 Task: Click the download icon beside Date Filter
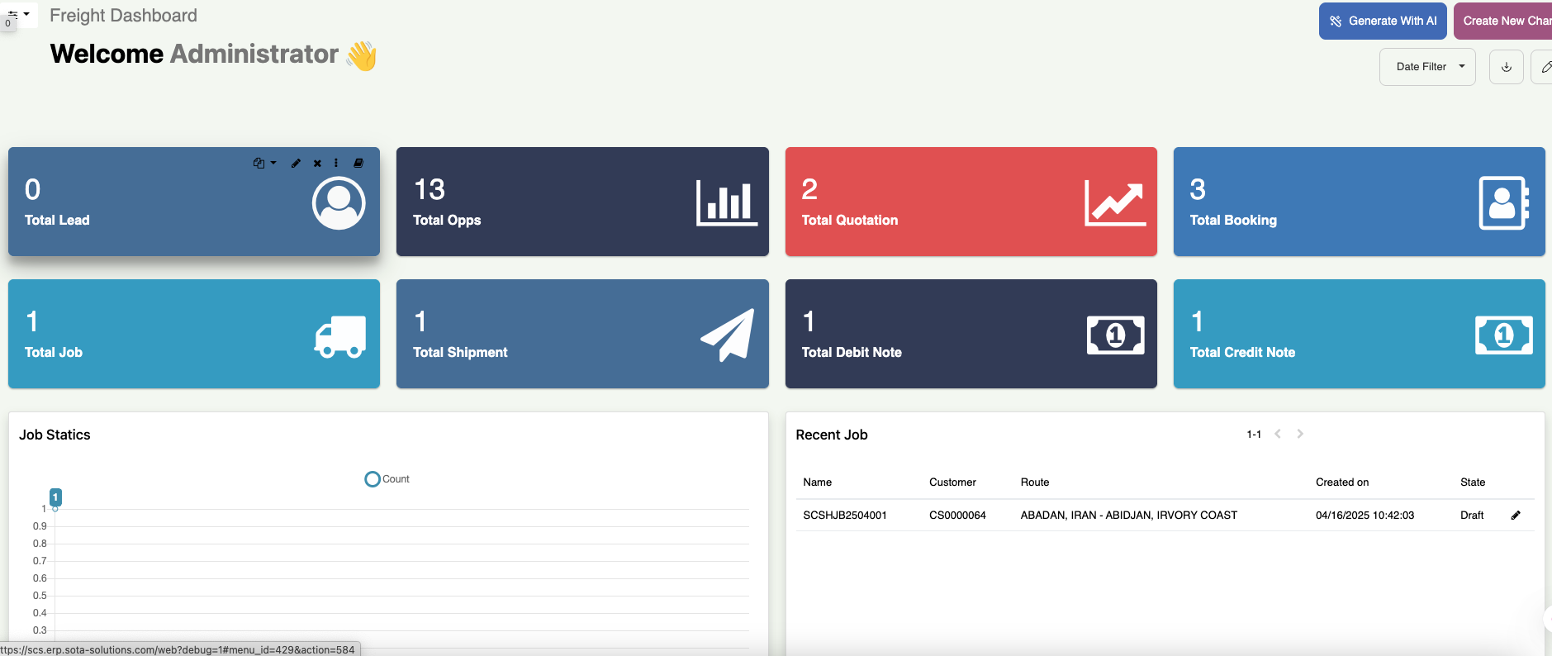(1506, 67)
